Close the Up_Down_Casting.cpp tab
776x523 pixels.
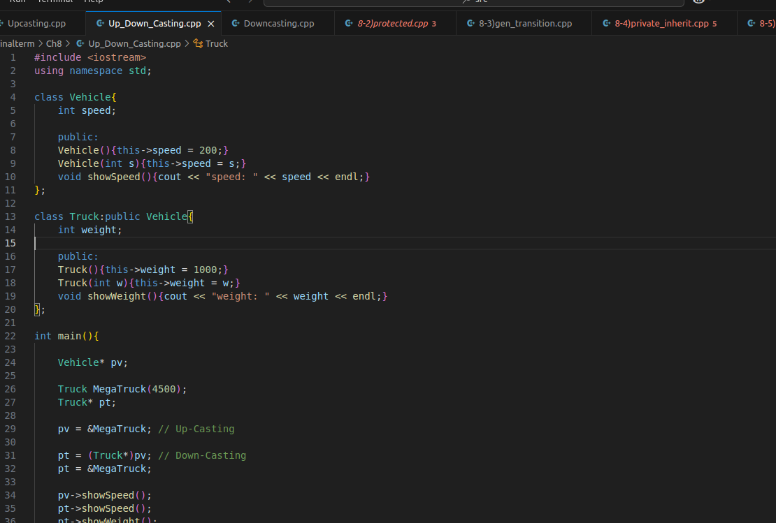point(211,24)
